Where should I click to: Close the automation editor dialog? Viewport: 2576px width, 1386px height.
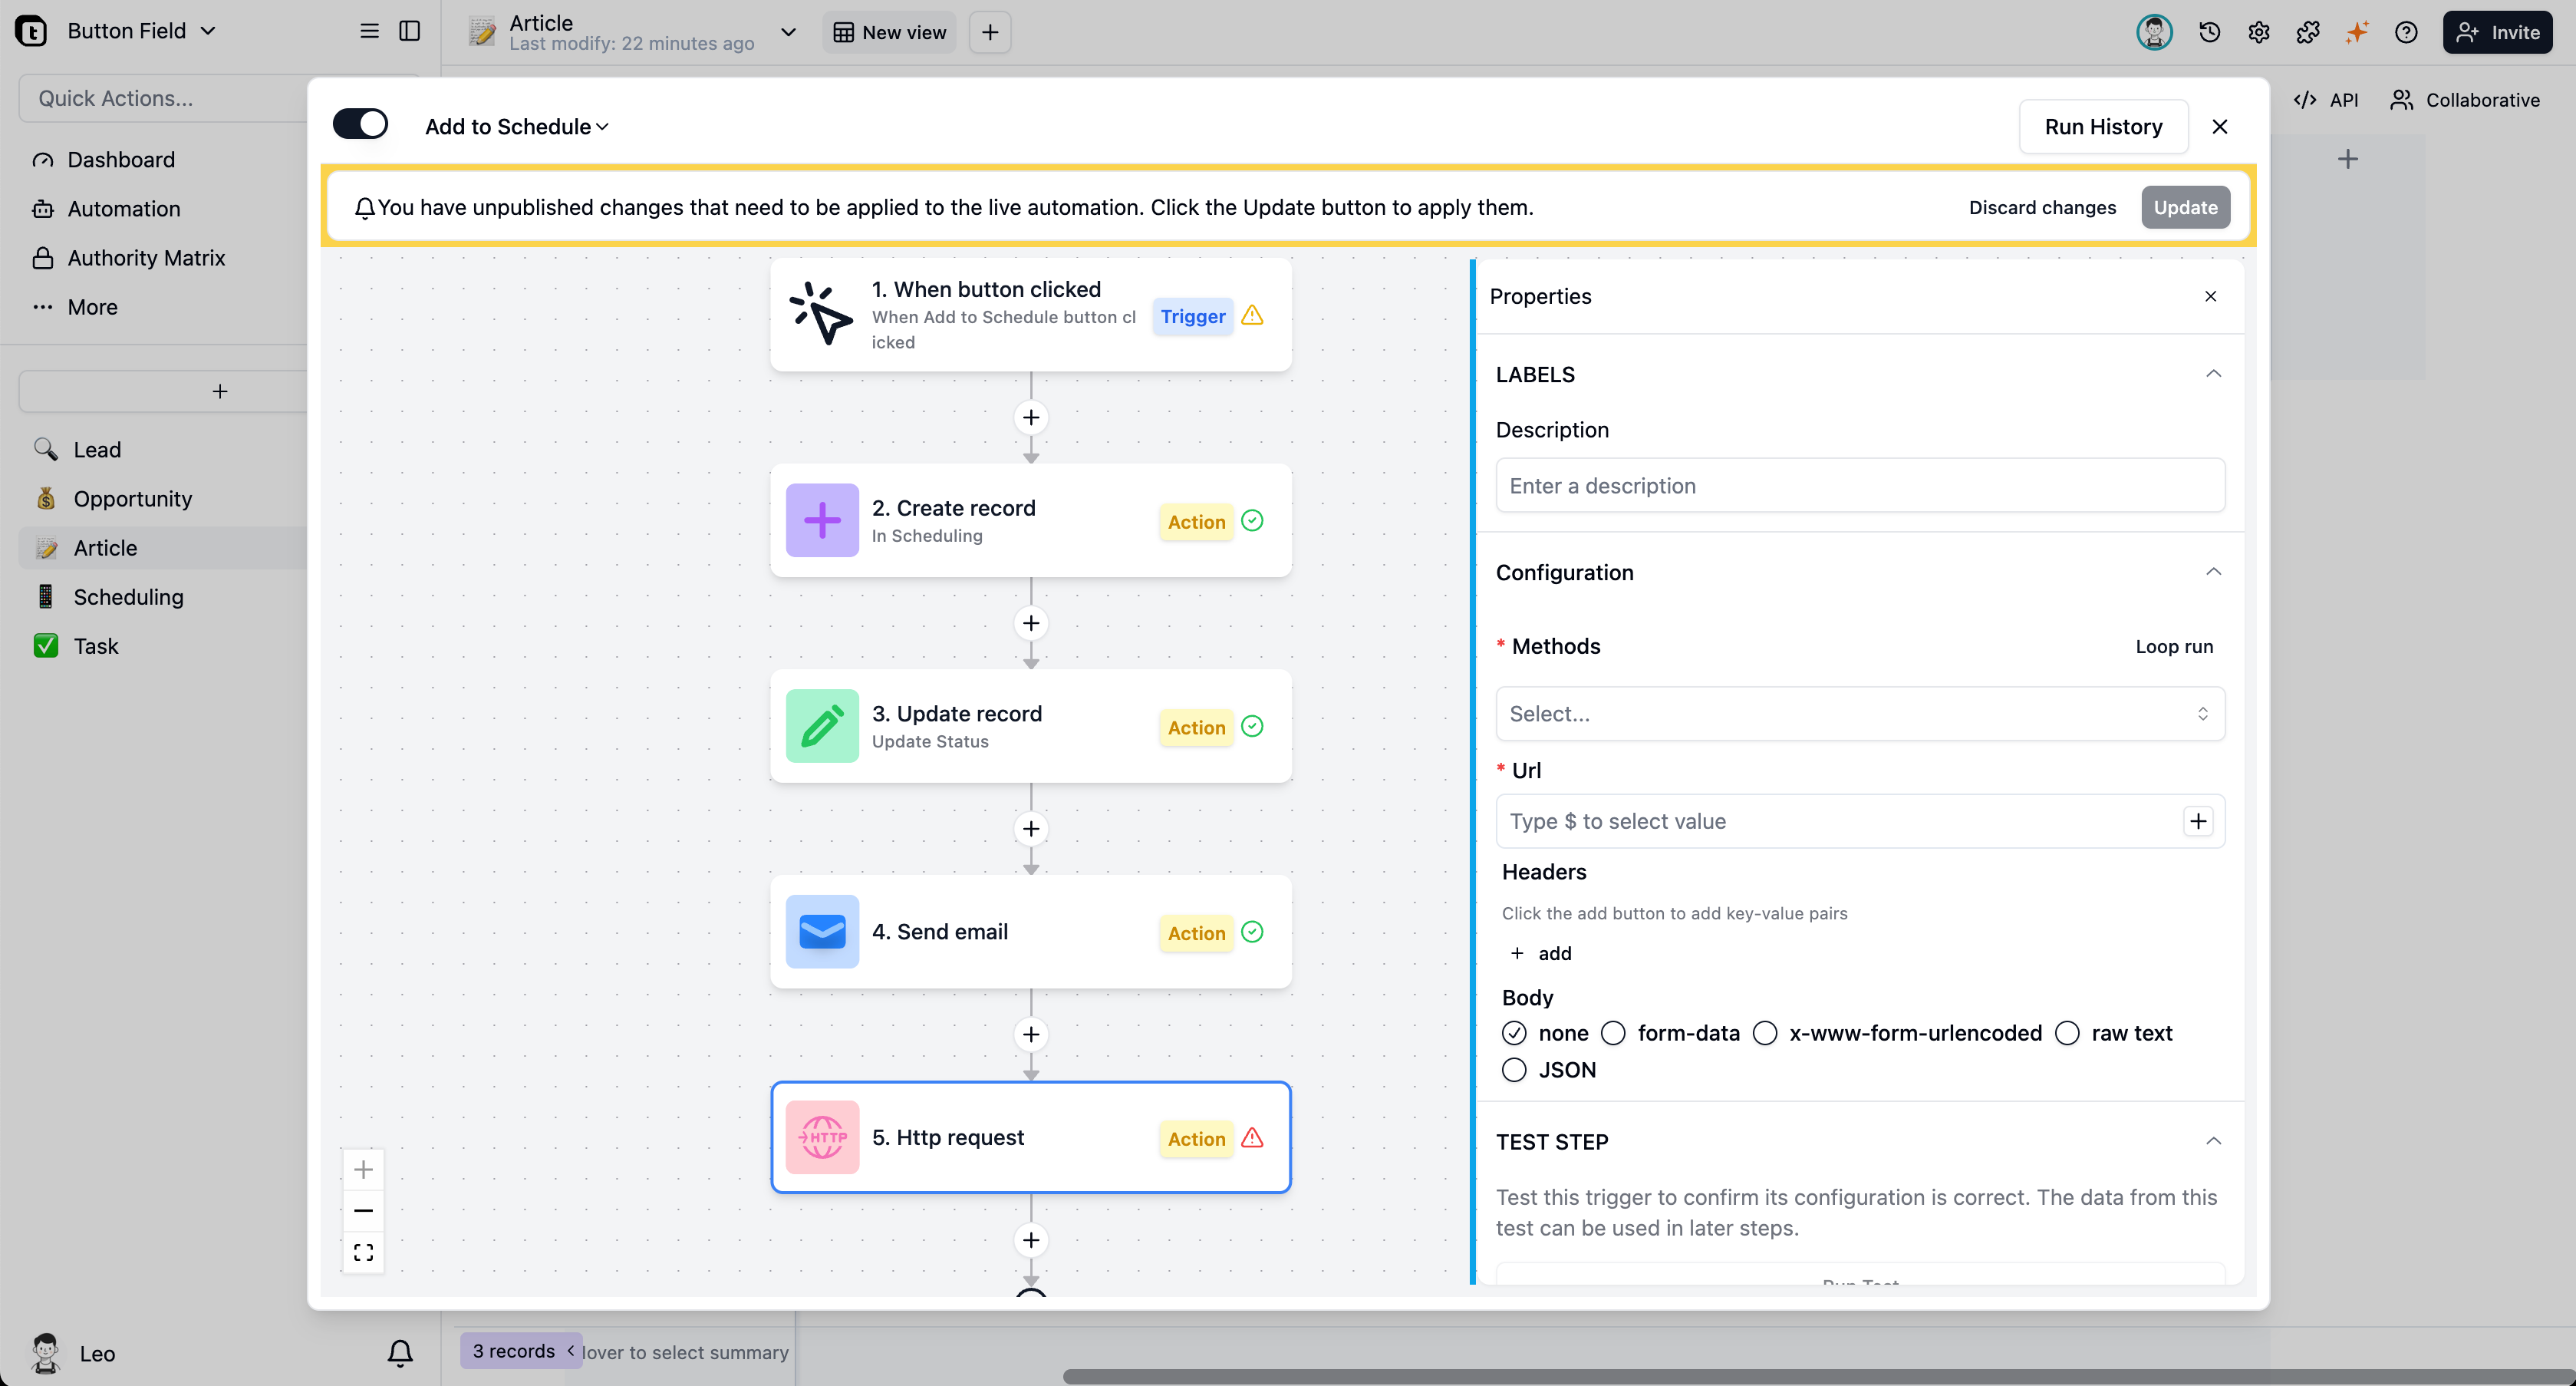(2219, 127)
